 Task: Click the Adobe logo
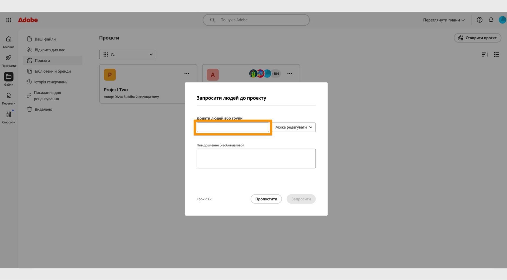pos(28,20)
